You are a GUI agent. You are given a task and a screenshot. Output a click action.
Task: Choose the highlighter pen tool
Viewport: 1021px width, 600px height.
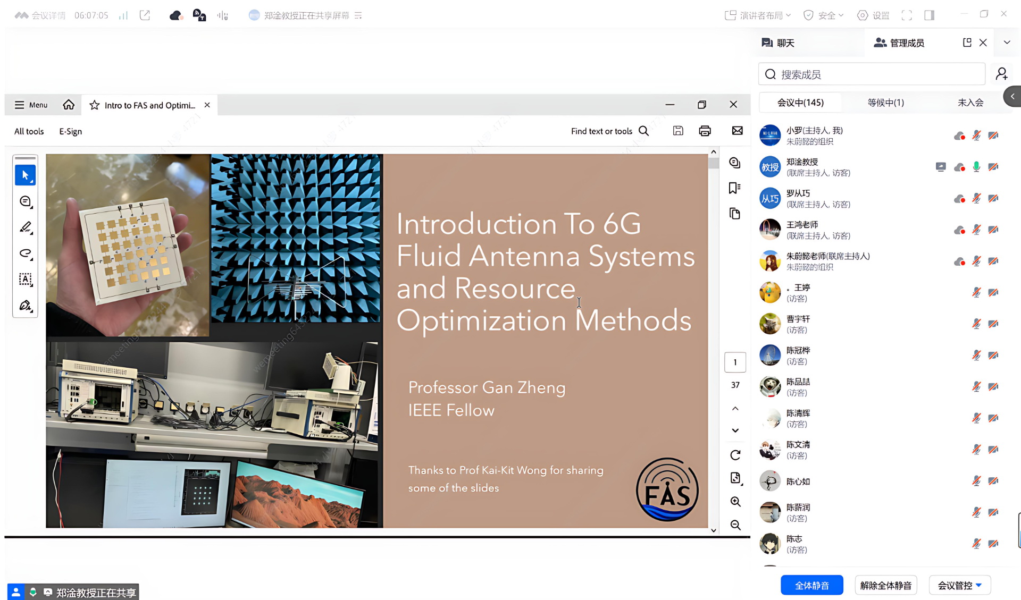pyautogui.click(x=25, y=227)
